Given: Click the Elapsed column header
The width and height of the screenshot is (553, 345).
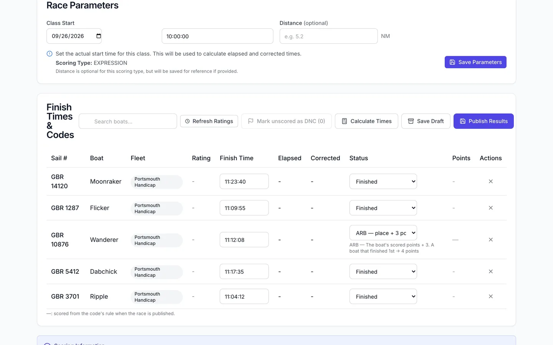Looking at the screenshot, I should click(x=290, y=158).
